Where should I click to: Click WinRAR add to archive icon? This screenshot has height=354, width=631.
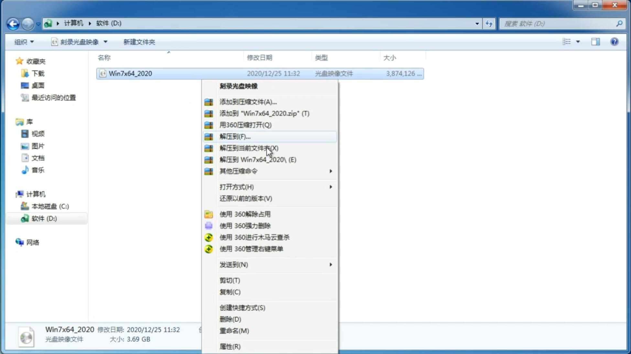[x=209, y=102]
